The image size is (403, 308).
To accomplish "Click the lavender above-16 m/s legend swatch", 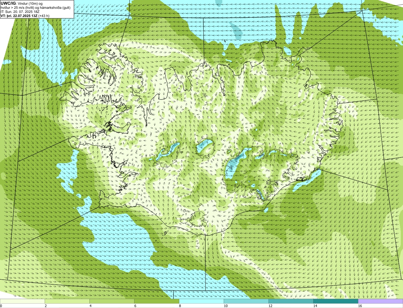I will click(381, 301).
